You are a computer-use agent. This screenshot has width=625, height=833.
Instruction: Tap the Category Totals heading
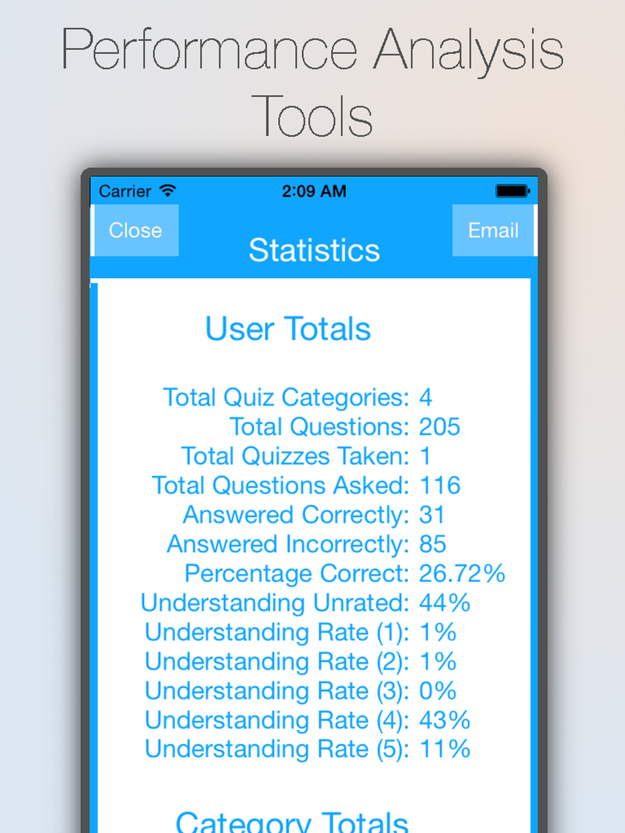pyautogui.click(x=292, y=821)
